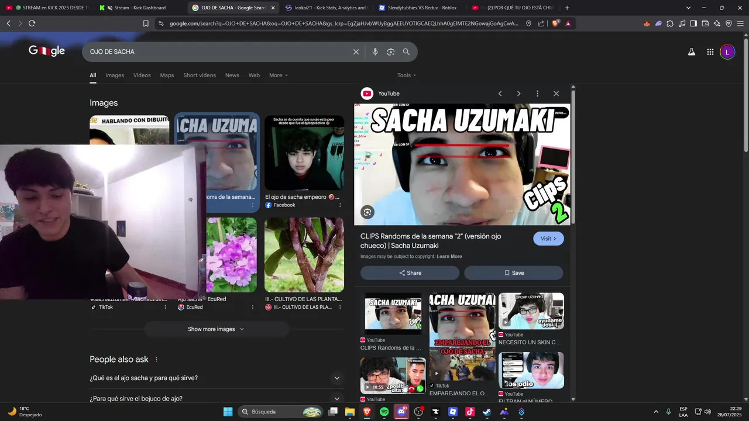The height and width of the screenshot is (421, 749).
Task: Open the browser tab search dropdown arrow
Action: tap(688, 8)
